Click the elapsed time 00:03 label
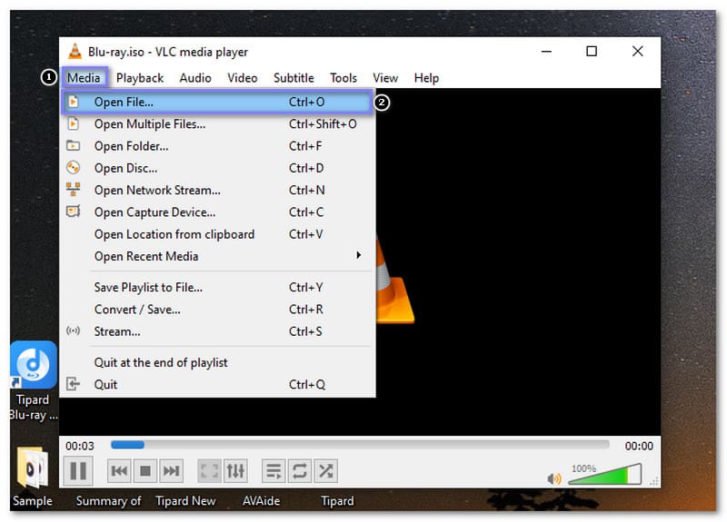This screenshot has width=727, height=522. [x=80, y=446]
